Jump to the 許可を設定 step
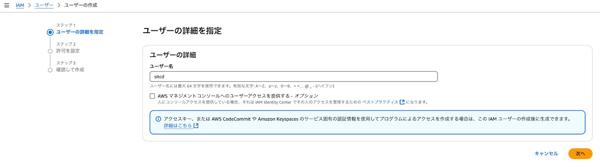The image size is (600, 167). click(x=68, y=51)
